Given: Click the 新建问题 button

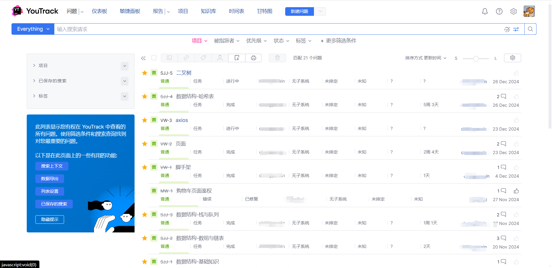Looking at the screenshot, I should coord(299,11).
